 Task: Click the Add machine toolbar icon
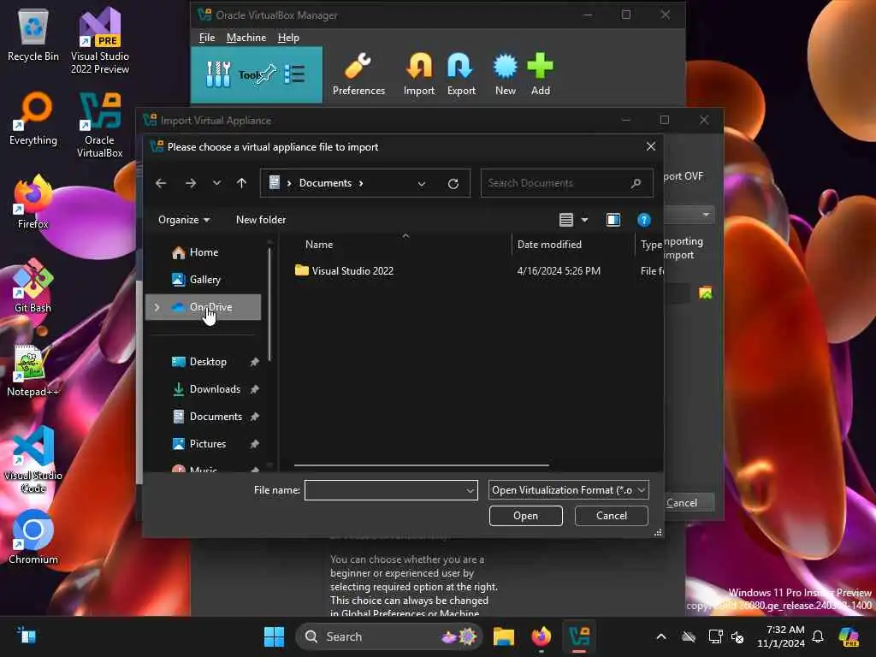pyautogui.click(x=541, y=74)
